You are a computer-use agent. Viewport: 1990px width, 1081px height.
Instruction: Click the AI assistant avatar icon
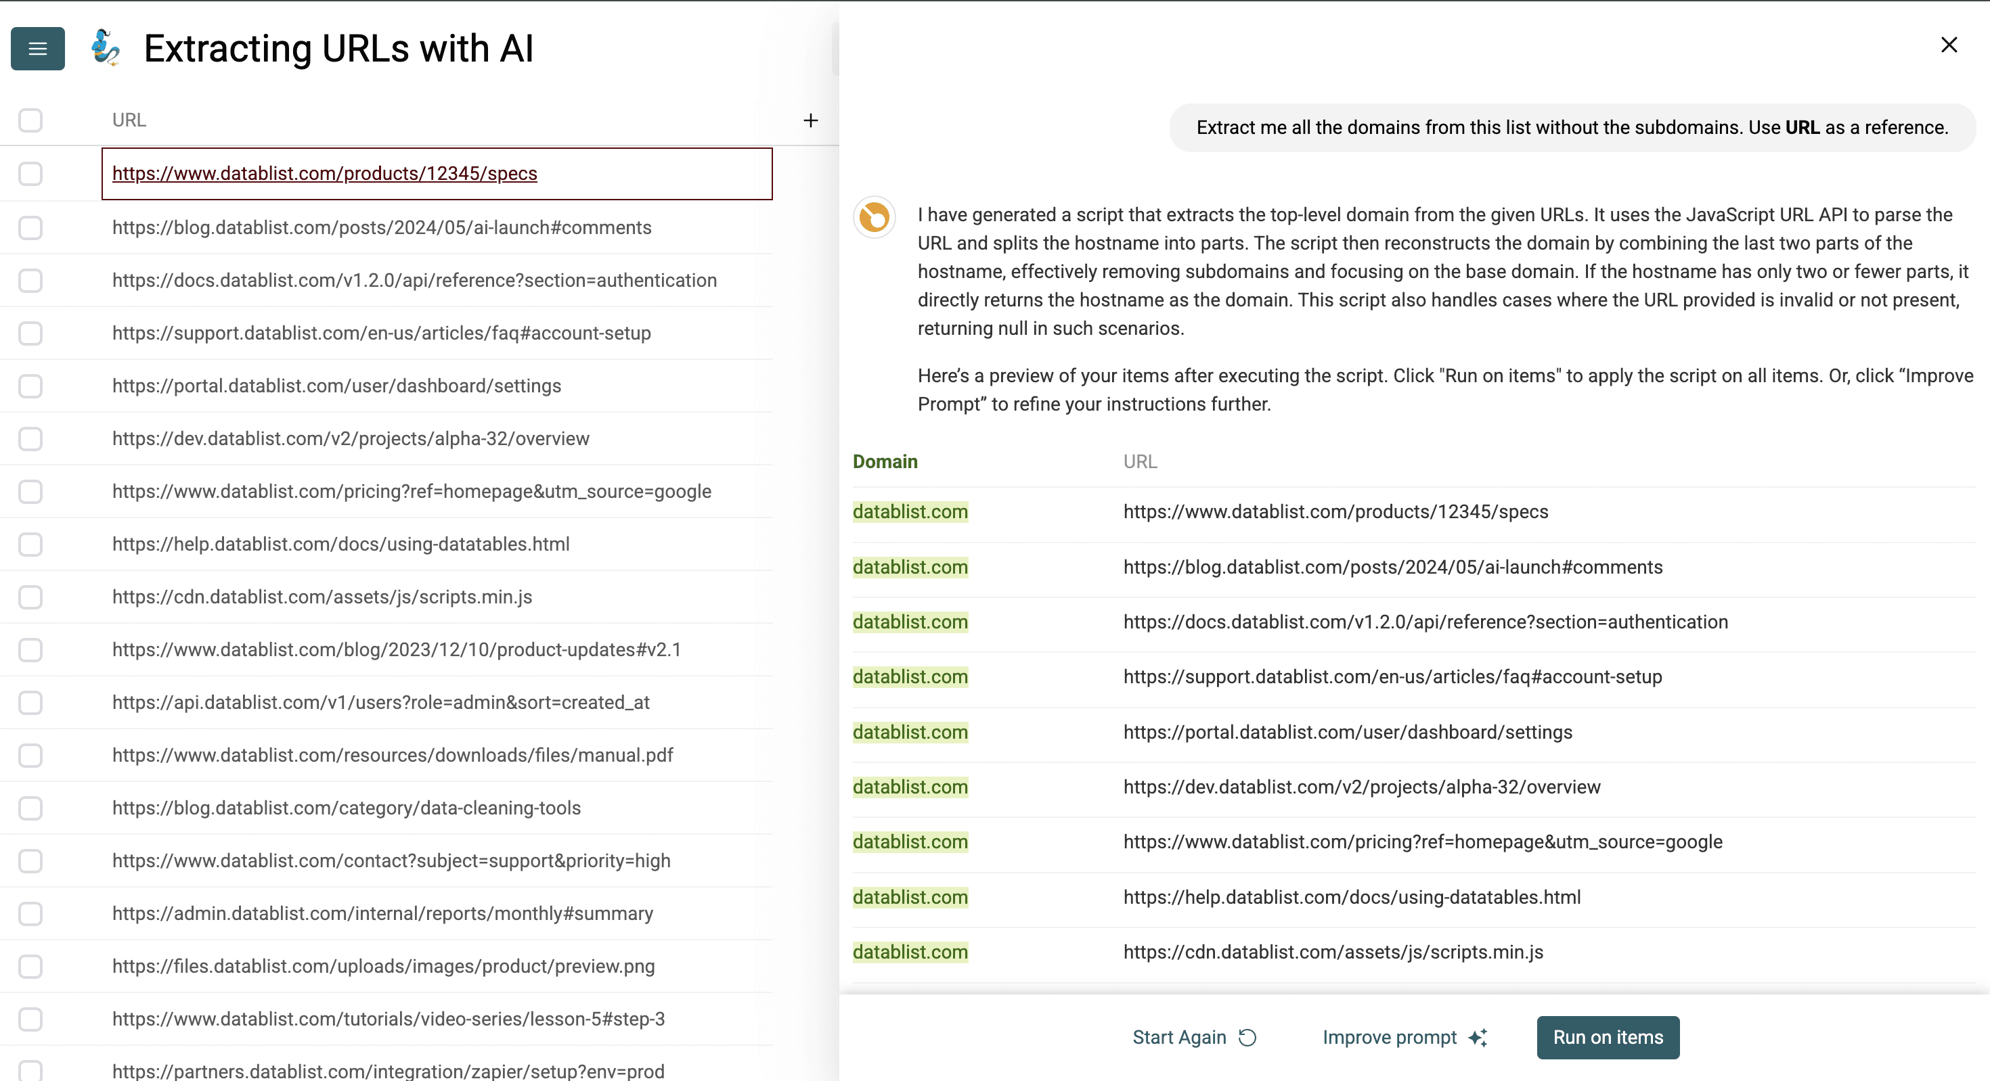pyautogui.click(x=873, y=217)
